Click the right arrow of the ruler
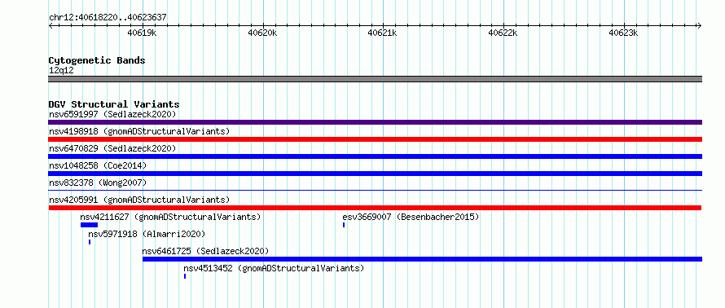Viewport: 725px width, 308px height. coord(699,25)
